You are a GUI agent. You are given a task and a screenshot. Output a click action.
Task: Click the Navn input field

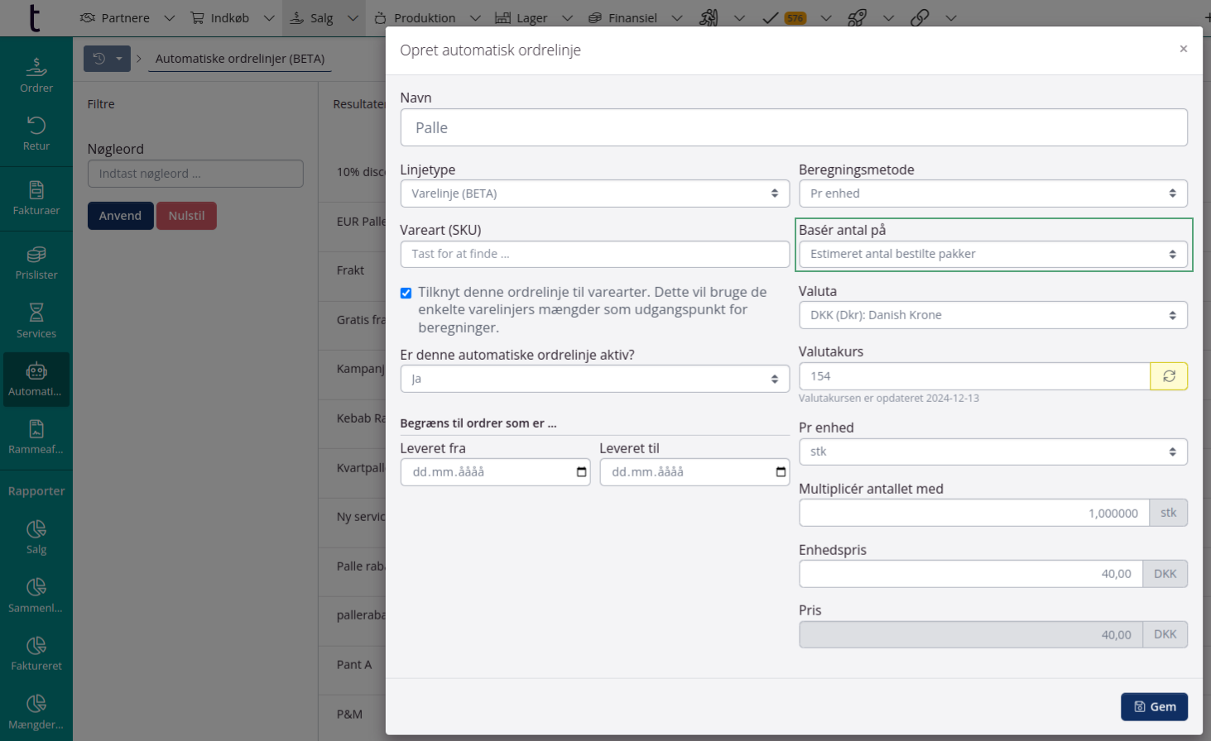[793, 128]
